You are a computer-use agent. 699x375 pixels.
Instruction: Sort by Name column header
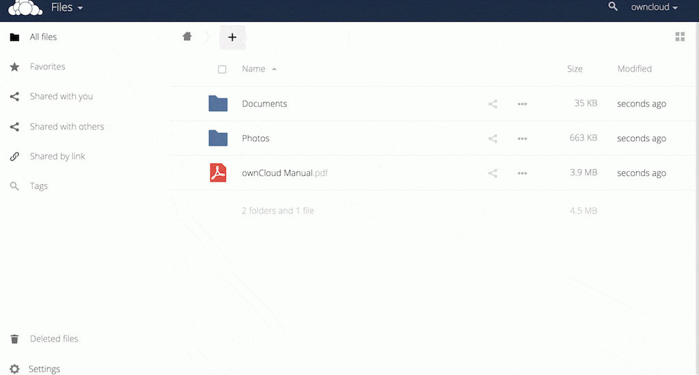pyautogui.click(x=253, y=69)
